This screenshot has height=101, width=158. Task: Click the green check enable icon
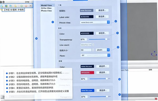pos(22,6)
